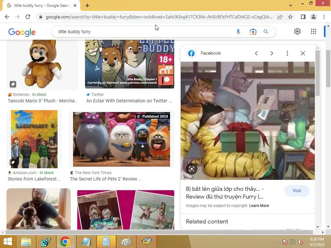Select the Lakeforest U book cover thumbnail
Viewport: 331px width, 248px height.
(34, 139)
